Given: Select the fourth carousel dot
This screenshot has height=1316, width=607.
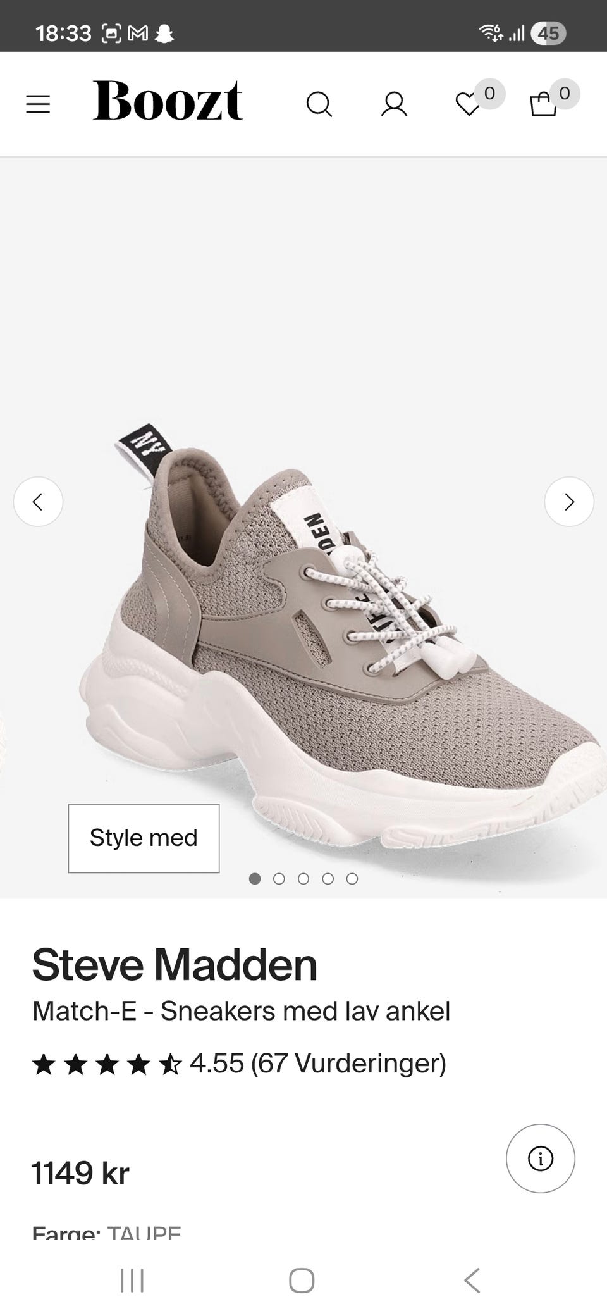Looking at the screenshot, I should tap(328, 878).
